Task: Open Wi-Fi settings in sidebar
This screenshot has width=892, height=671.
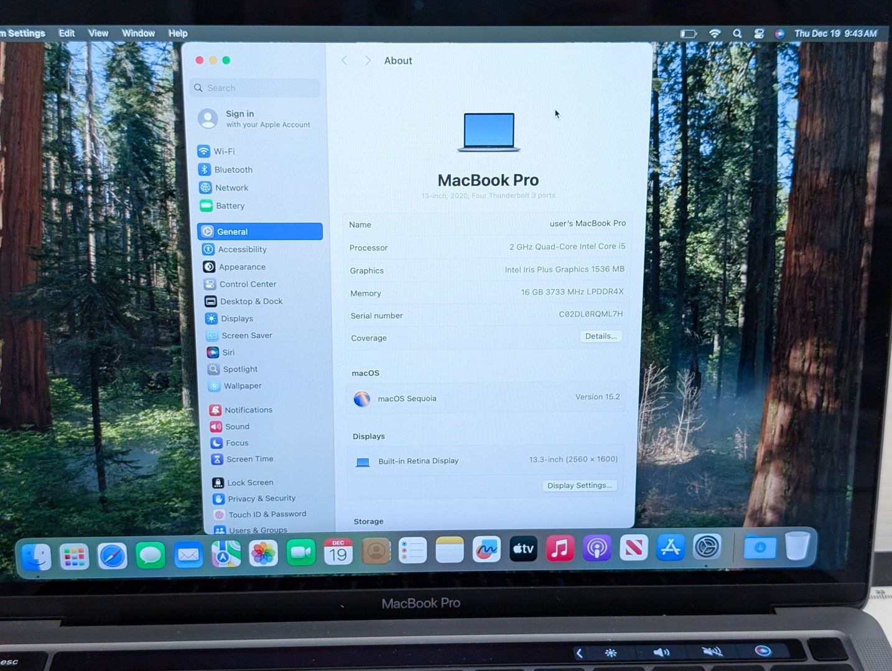Action: [224, 152]
